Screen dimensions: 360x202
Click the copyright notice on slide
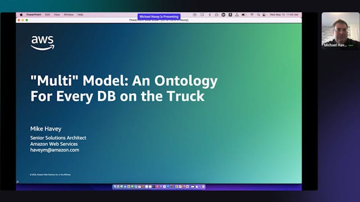point(50,175)
